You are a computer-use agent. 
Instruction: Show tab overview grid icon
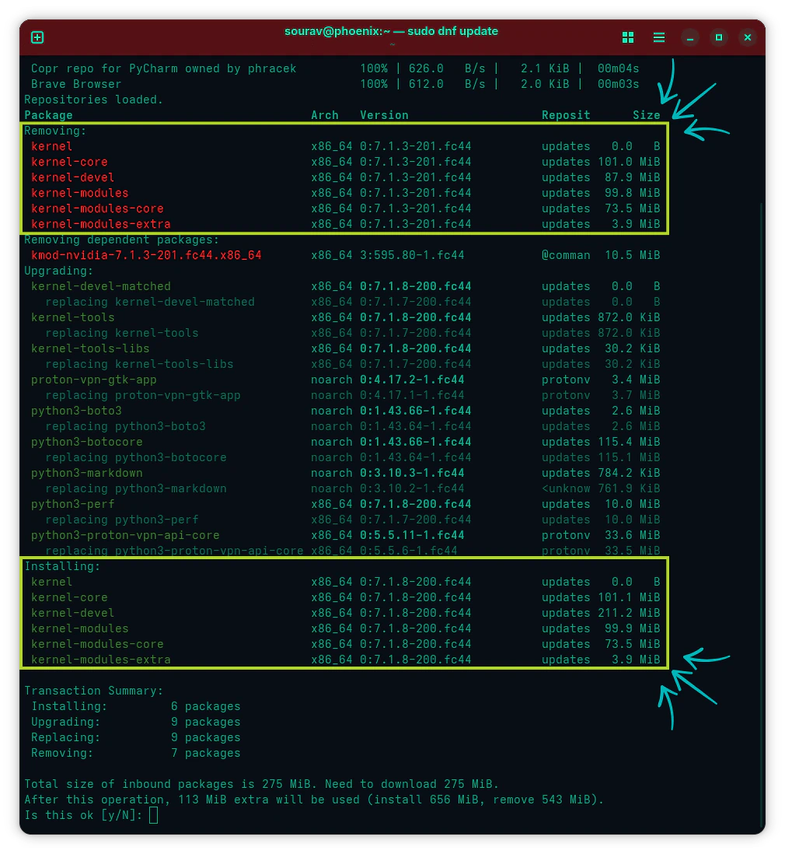click(x=628, y=37)
